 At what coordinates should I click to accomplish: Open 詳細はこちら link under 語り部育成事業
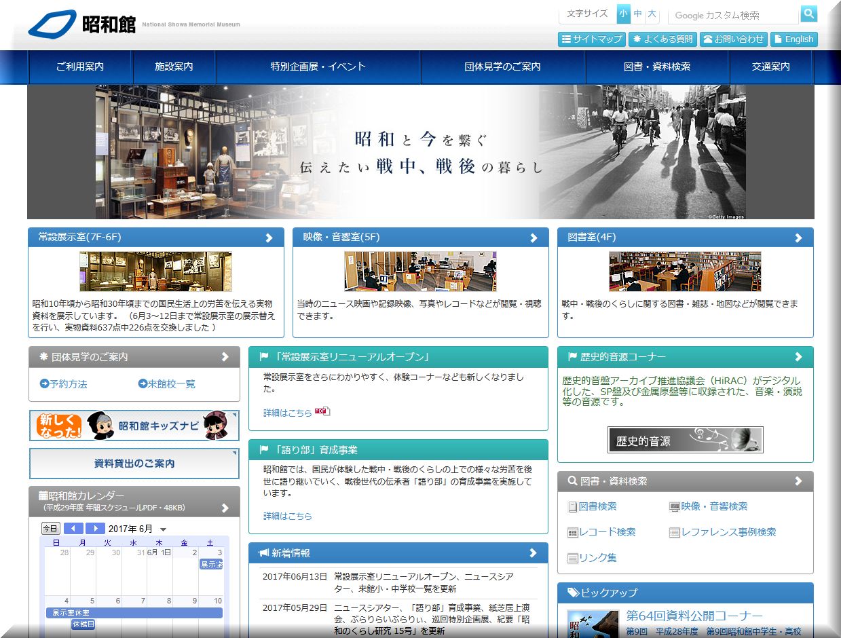pyautogui.click(x=288, y=517)
